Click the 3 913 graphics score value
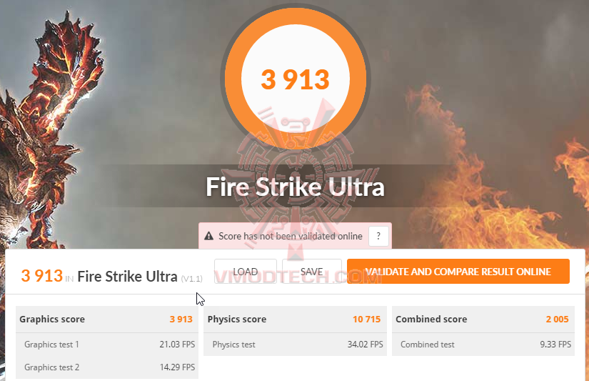 [x=181, y=320]
